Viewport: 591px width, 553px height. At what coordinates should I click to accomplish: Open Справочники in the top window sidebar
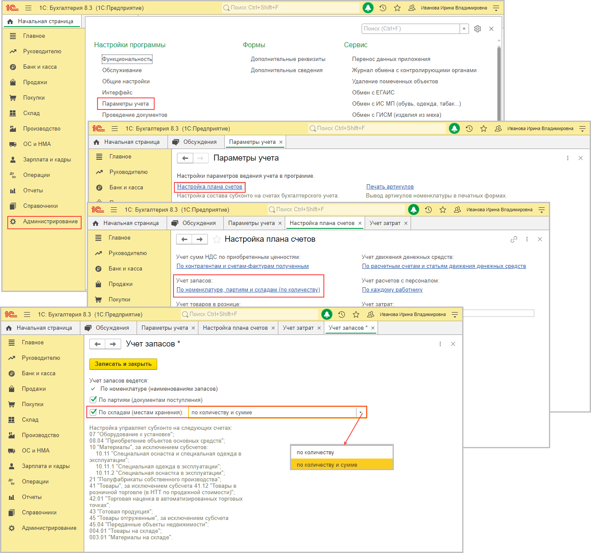(x=40, y=206)
